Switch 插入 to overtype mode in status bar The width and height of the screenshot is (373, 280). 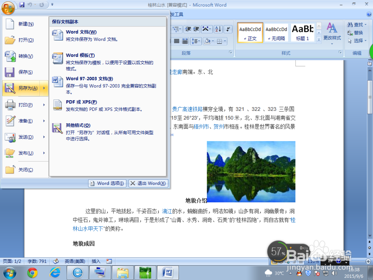click(x=96, y=261)
